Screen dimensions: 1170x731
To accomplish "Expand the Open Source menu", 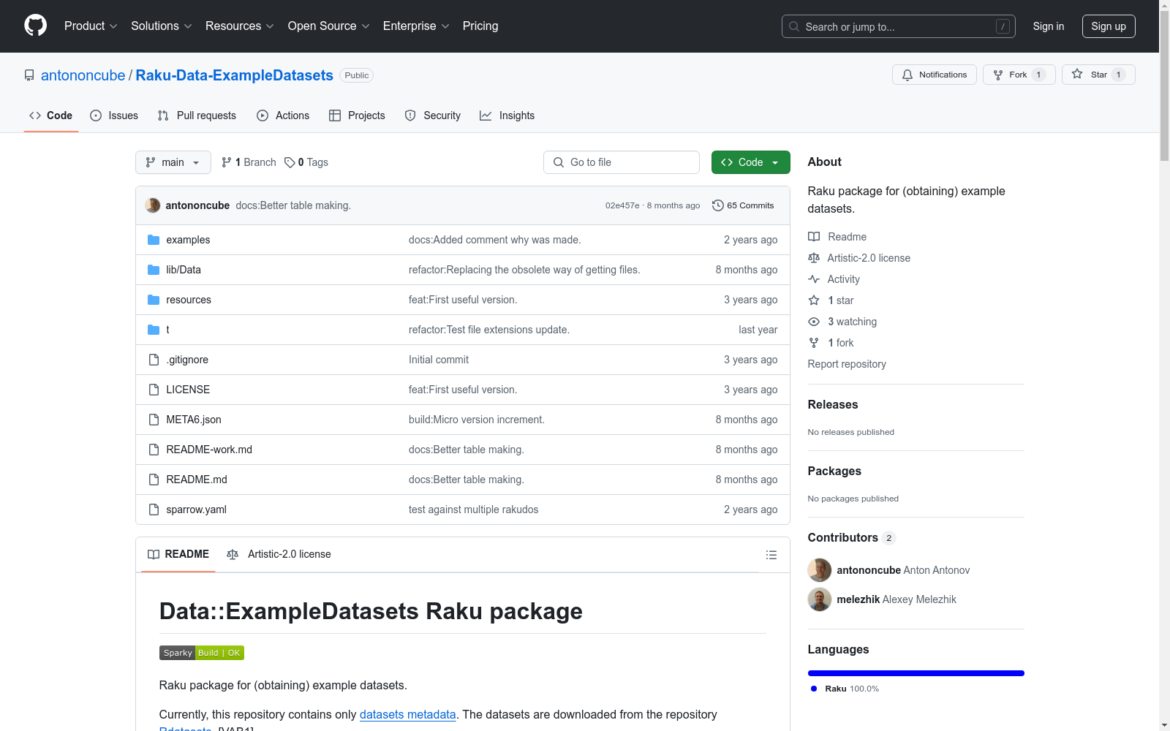I will click(329, 26).
